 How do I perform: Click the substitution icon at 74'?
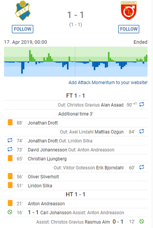tap(10, 140)
